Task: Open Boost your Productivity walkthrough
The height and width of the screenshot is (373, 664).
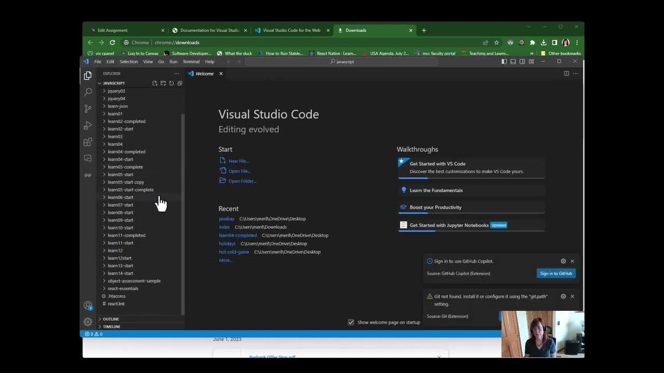Action: point(472,207)
